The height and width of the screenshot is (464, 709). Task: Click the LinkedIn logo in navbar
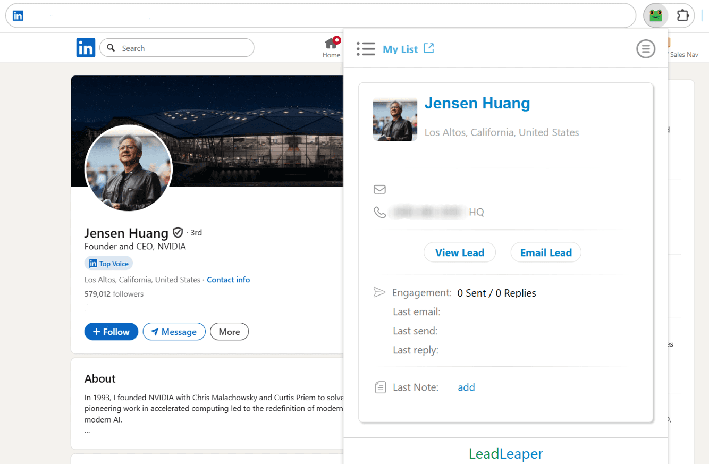click(x=86, y=48)
